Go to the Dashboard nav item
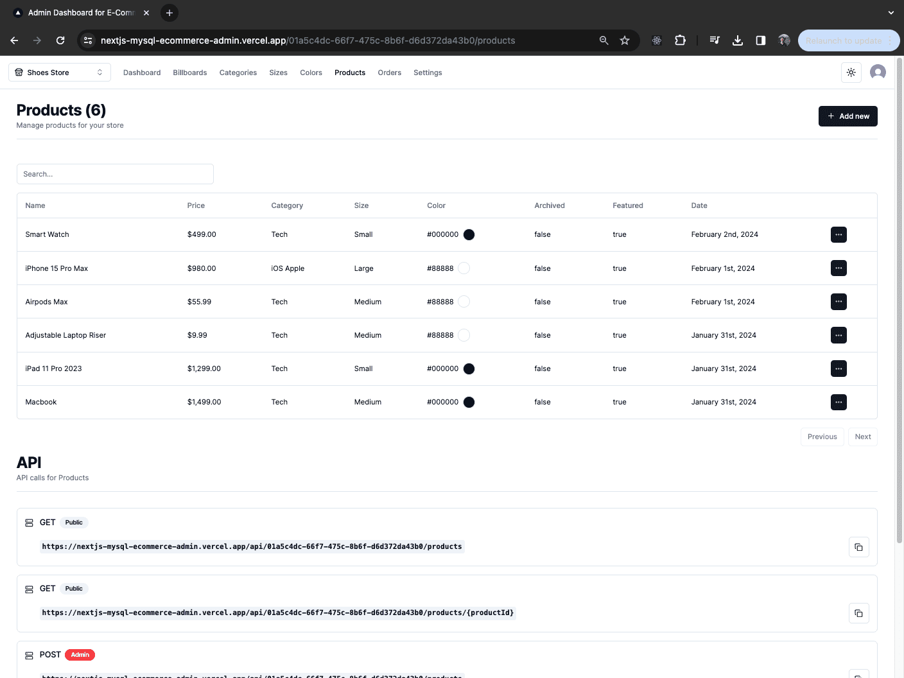 [x=142, y=73]
